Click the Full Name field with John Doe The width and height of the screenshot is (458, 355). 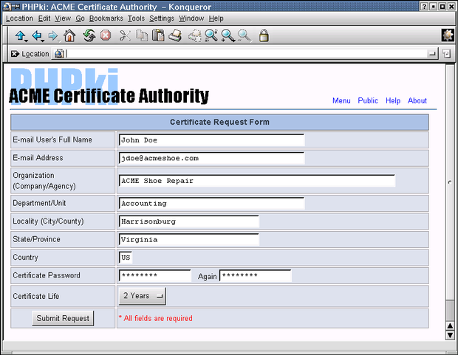(x=212, y=140)
